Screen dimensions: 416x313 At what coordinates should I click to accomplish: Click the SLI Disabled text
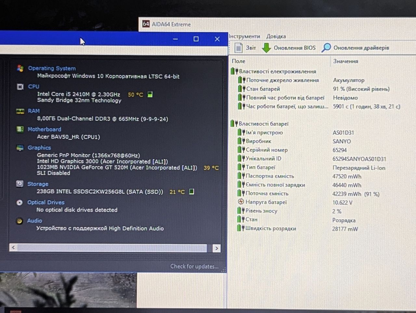coord(53,173)
